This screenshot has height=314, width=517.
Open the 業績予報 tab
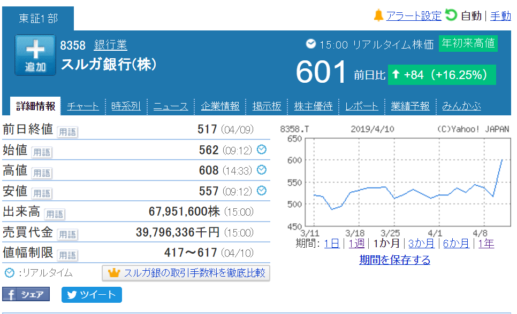[410, 106]
